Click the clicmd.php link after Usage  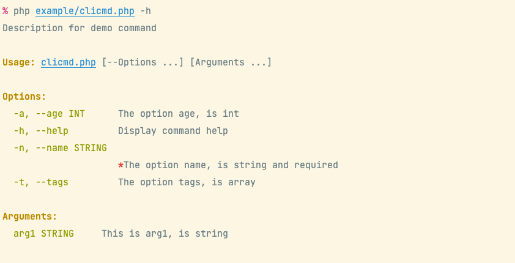[69, 62]
